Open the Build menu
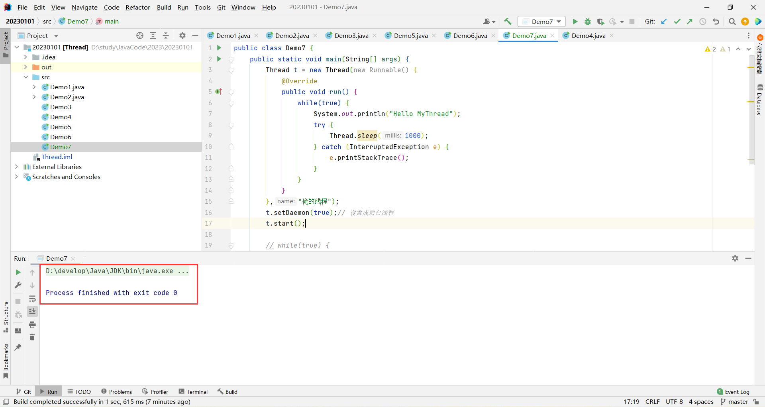This screenshot has height=407, width=765. [164, 7]
